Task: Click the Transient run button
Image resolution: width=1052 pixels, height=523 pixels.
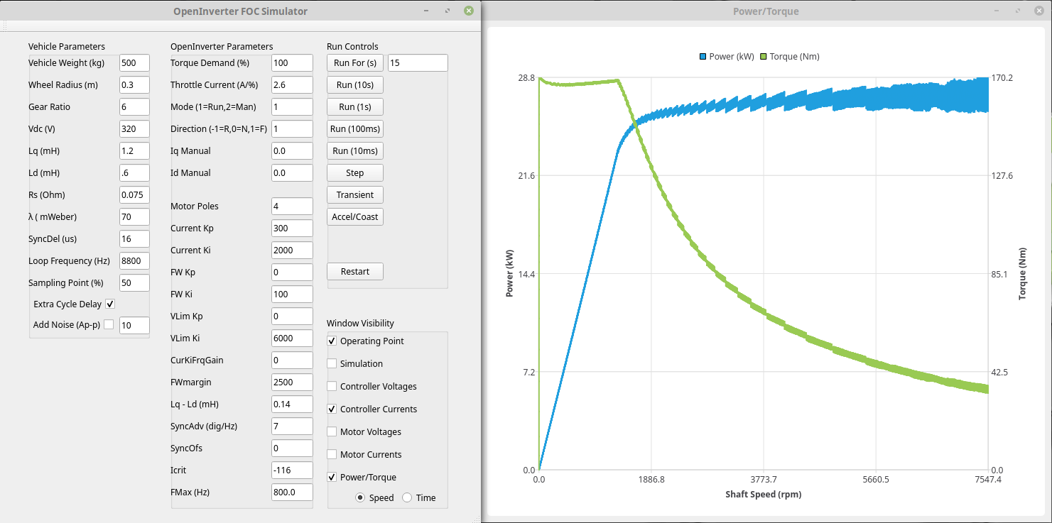Action: click(x=354, y=195)
